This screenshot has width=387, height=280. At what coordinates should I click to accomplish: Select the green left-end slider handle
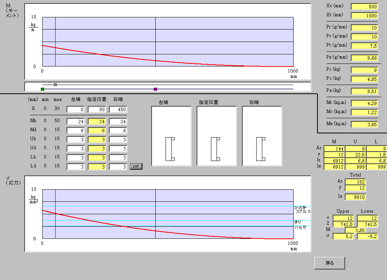(x=42, y=89)
